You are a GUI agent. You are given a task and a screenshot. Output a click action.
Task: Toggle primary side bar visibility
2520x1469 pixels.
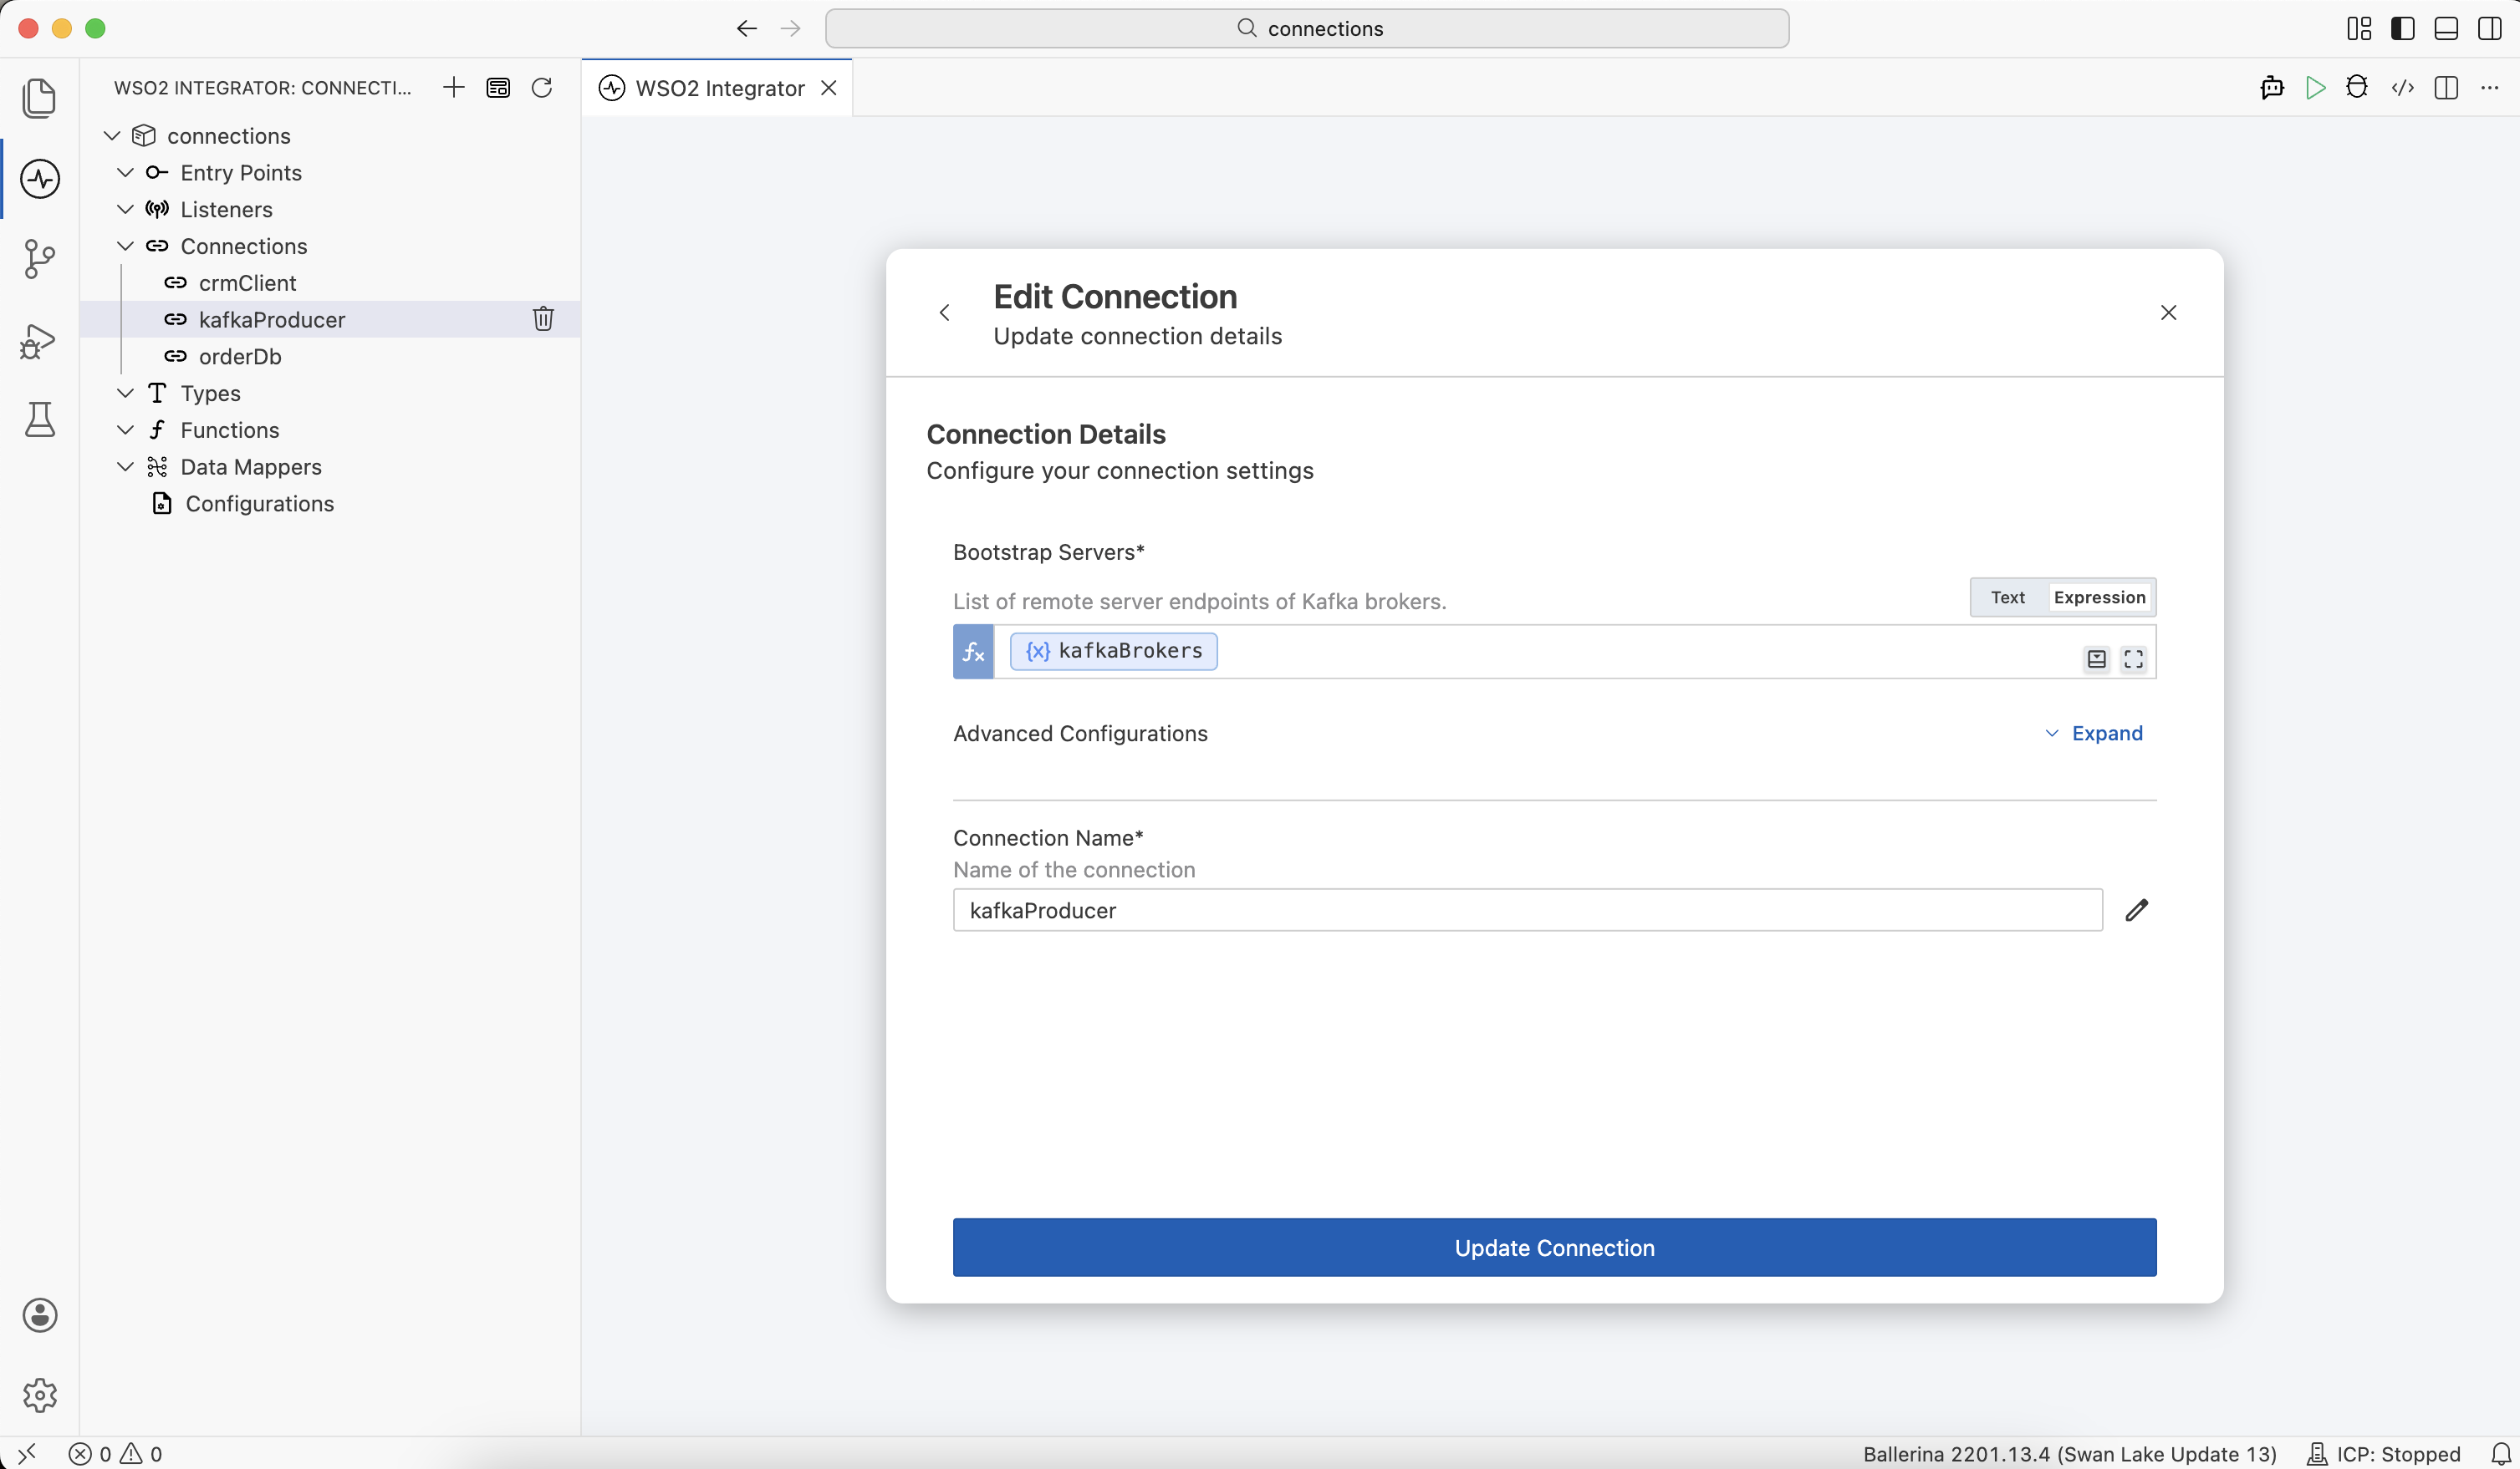tap(2403, 28)
